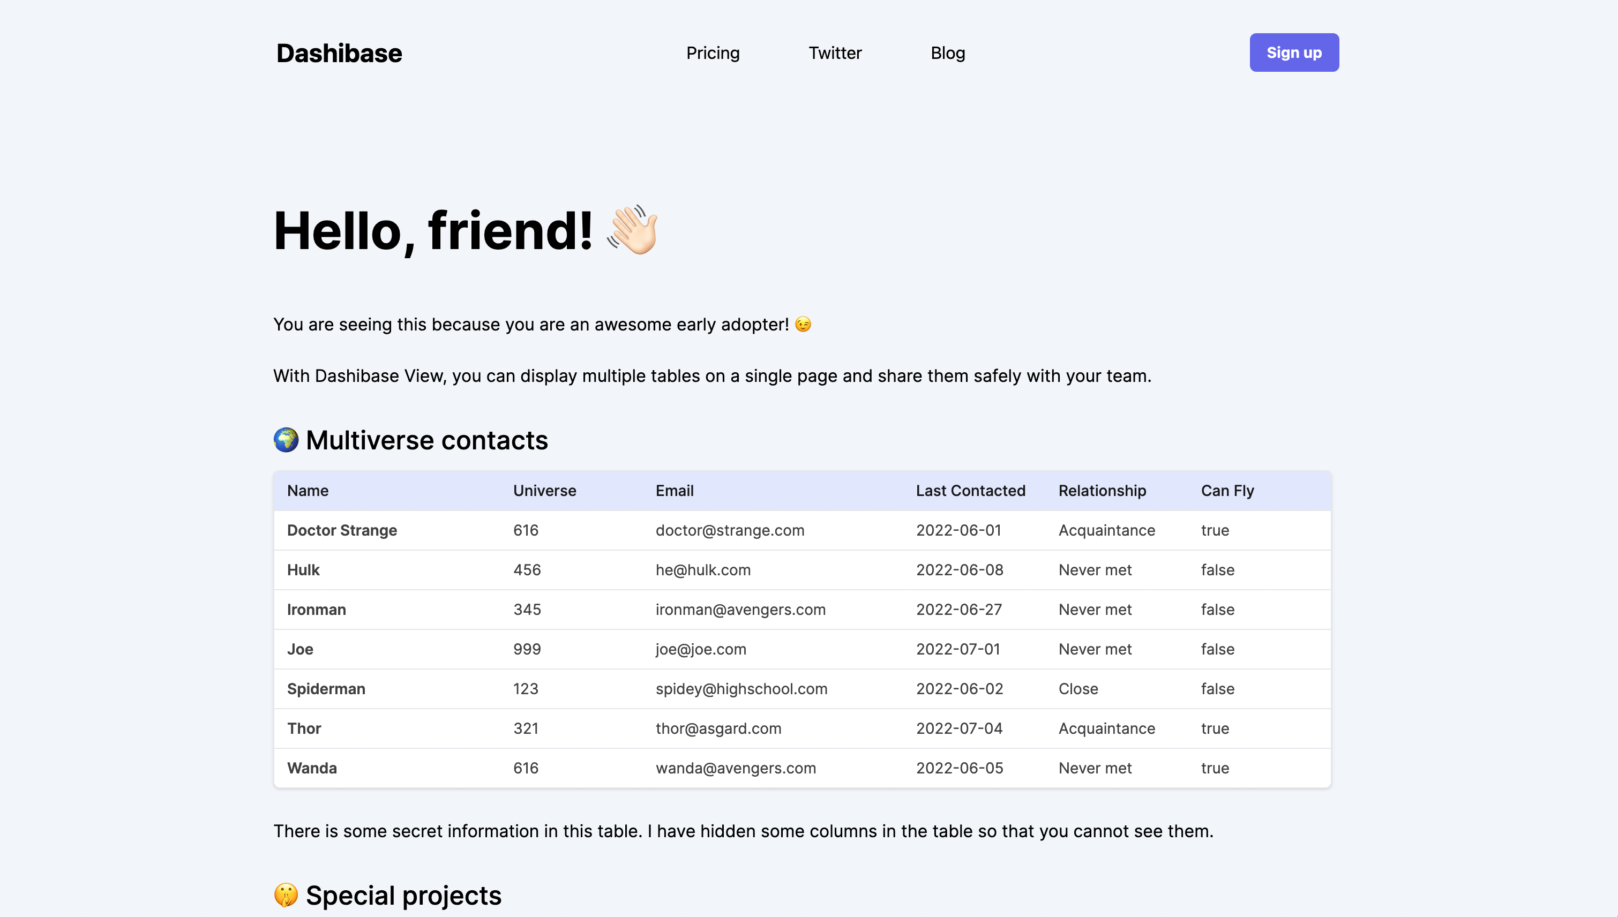The width and height of the screenshot is (1618, 917).
Task: Click the Can Fly column header
Action: pos(1227,491)
